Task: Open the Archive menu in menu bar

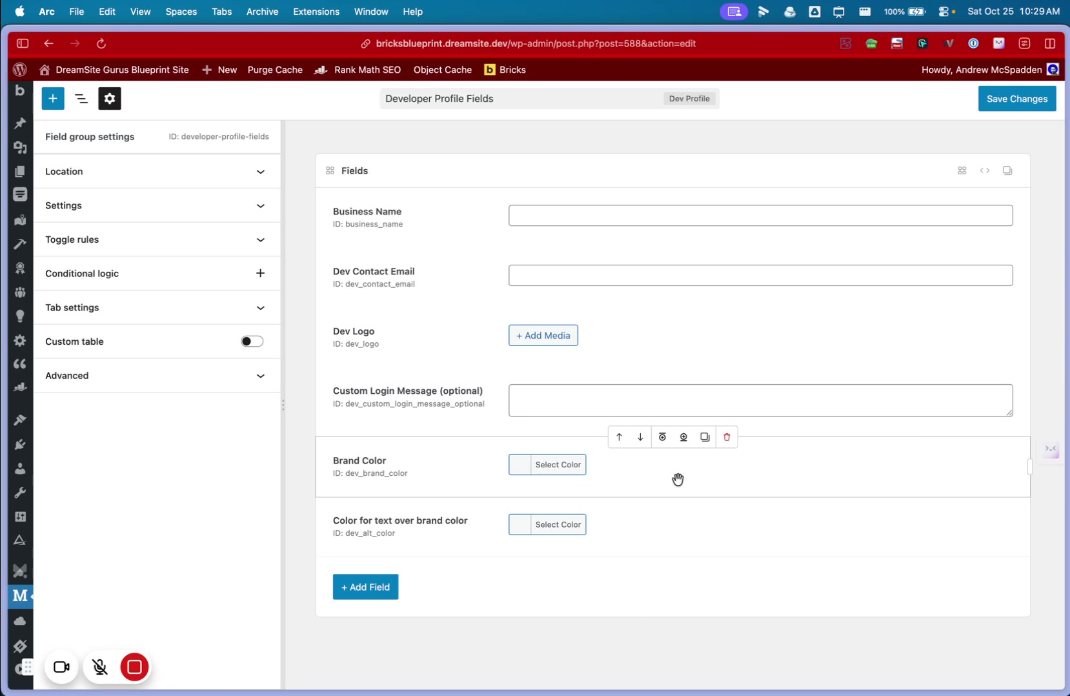Action: [262, 12]
